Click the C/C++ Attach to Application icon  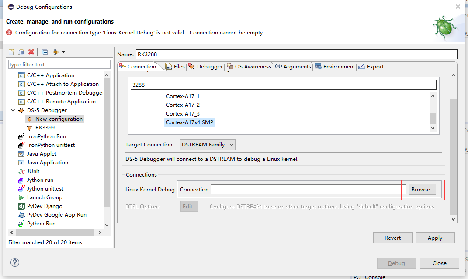point(21,84)
